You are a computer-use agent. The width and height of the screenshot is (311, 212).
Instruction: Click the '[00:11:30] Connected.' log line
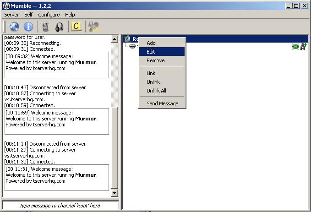pos(30,162)
